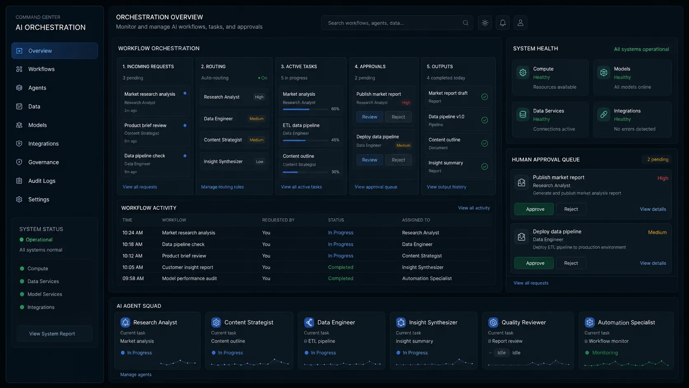Click the Compute health icon
The image size is (689, 388).
click(523, 73)
